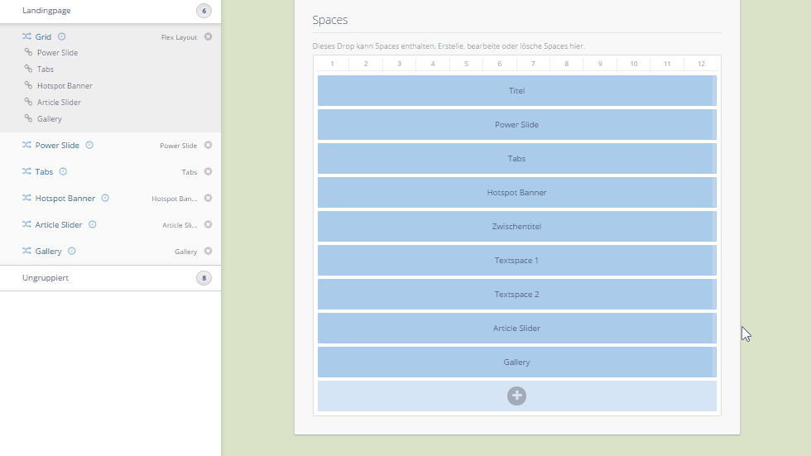The width and height of the screenshot is (811, 456).
Task: Expand the Ungruppiert group
Action: tap(46, 278)
